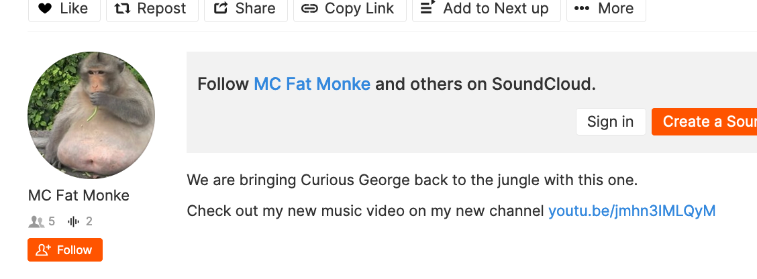Image resolution: width=757 pixels, height=279 pixels.
Task: Click the Add to Next up text
Action: pyautogui.click(x=496, y=9)
